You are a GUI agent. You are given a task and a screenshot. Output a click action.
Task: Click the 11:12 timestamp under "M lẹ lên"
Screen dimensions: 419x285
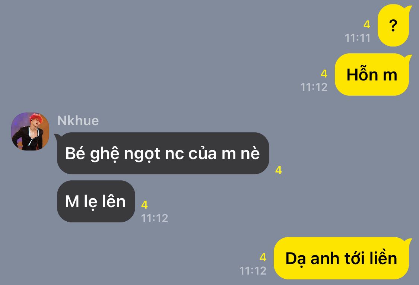pos(155,218)
